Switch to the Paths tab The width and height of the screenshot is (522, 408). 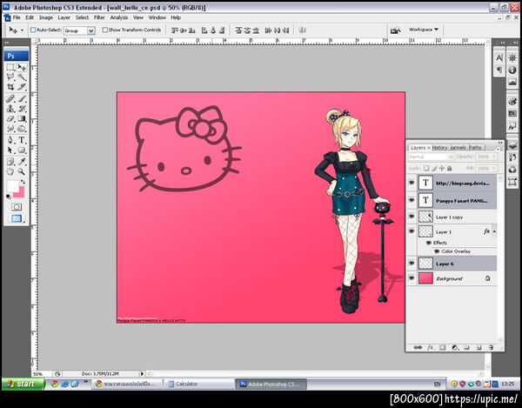pyautogui.click(x=475, y=147)
